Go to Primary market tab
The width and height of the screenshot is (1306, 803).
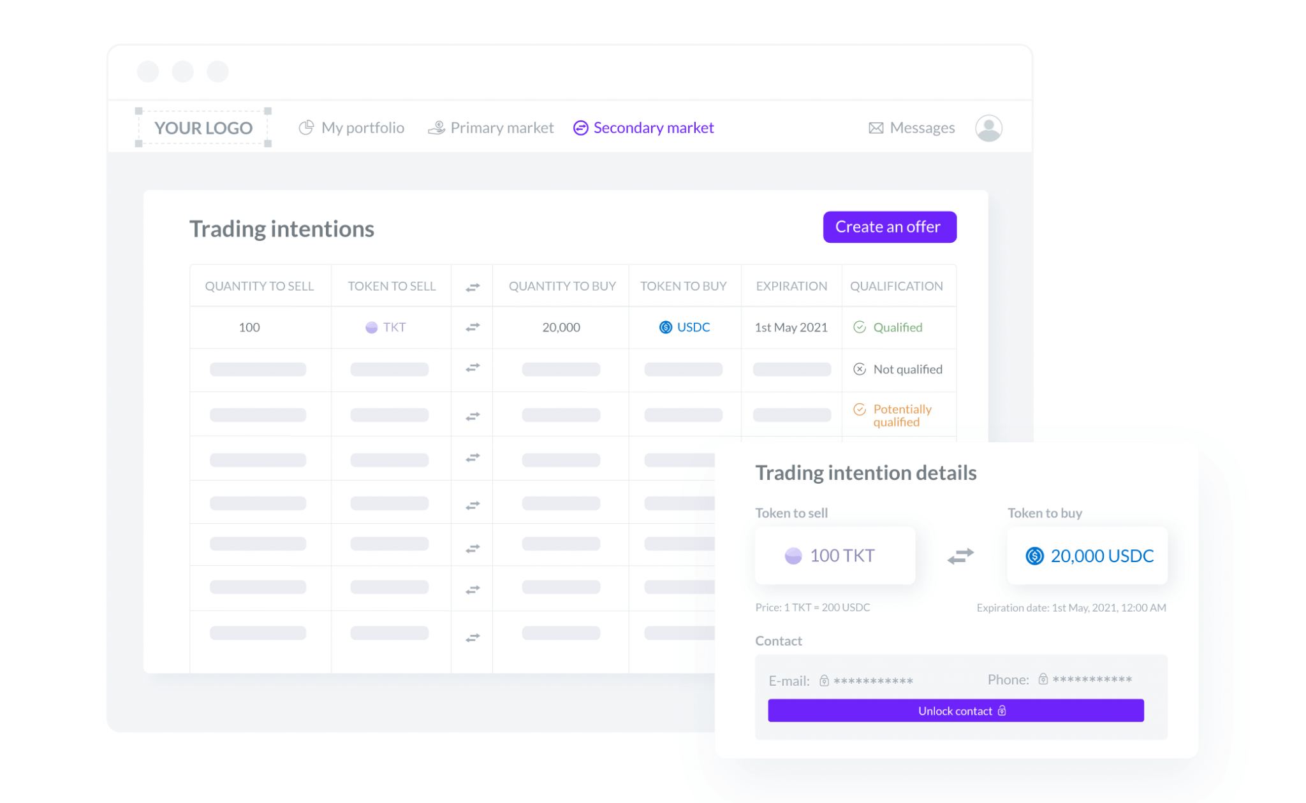coord(490,128)
